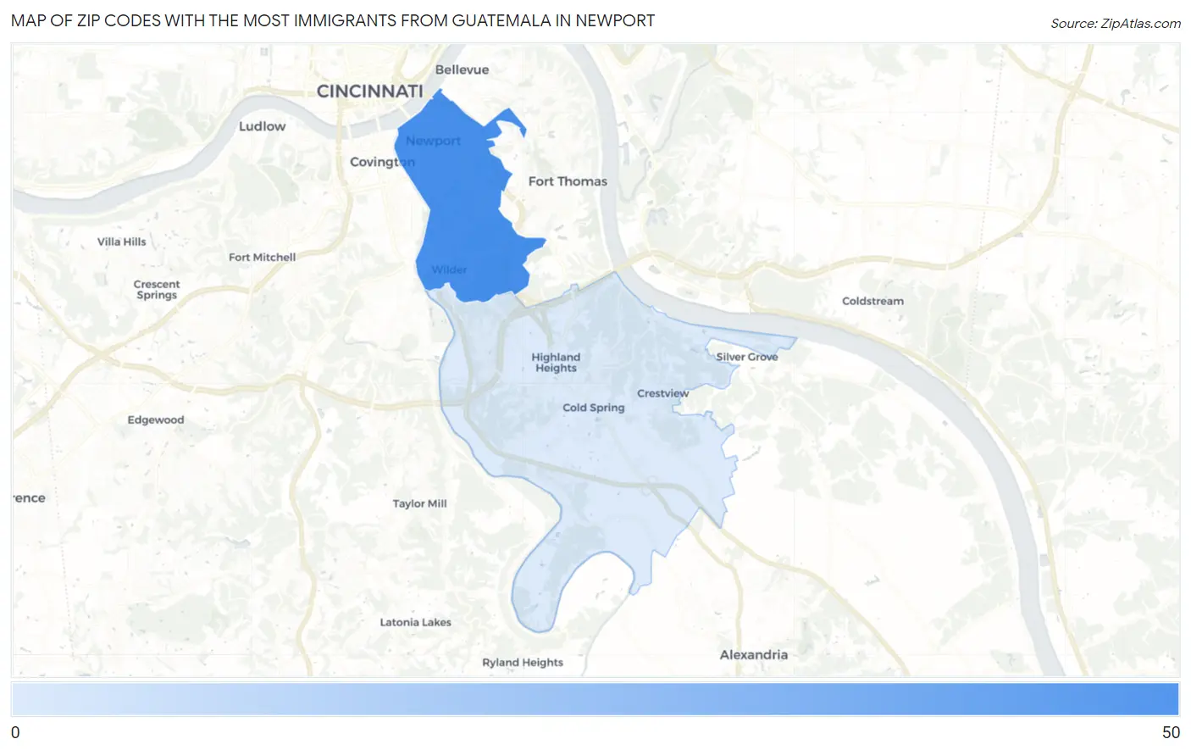The image size is (1191, 750).
Task: Click the 'Coldstream' map label
Action: tap(872, 301)
